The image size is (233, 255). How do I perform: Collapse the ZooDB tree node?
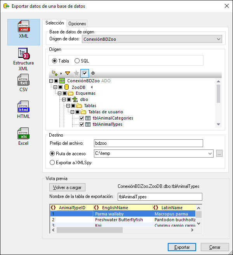click(55, 88)
